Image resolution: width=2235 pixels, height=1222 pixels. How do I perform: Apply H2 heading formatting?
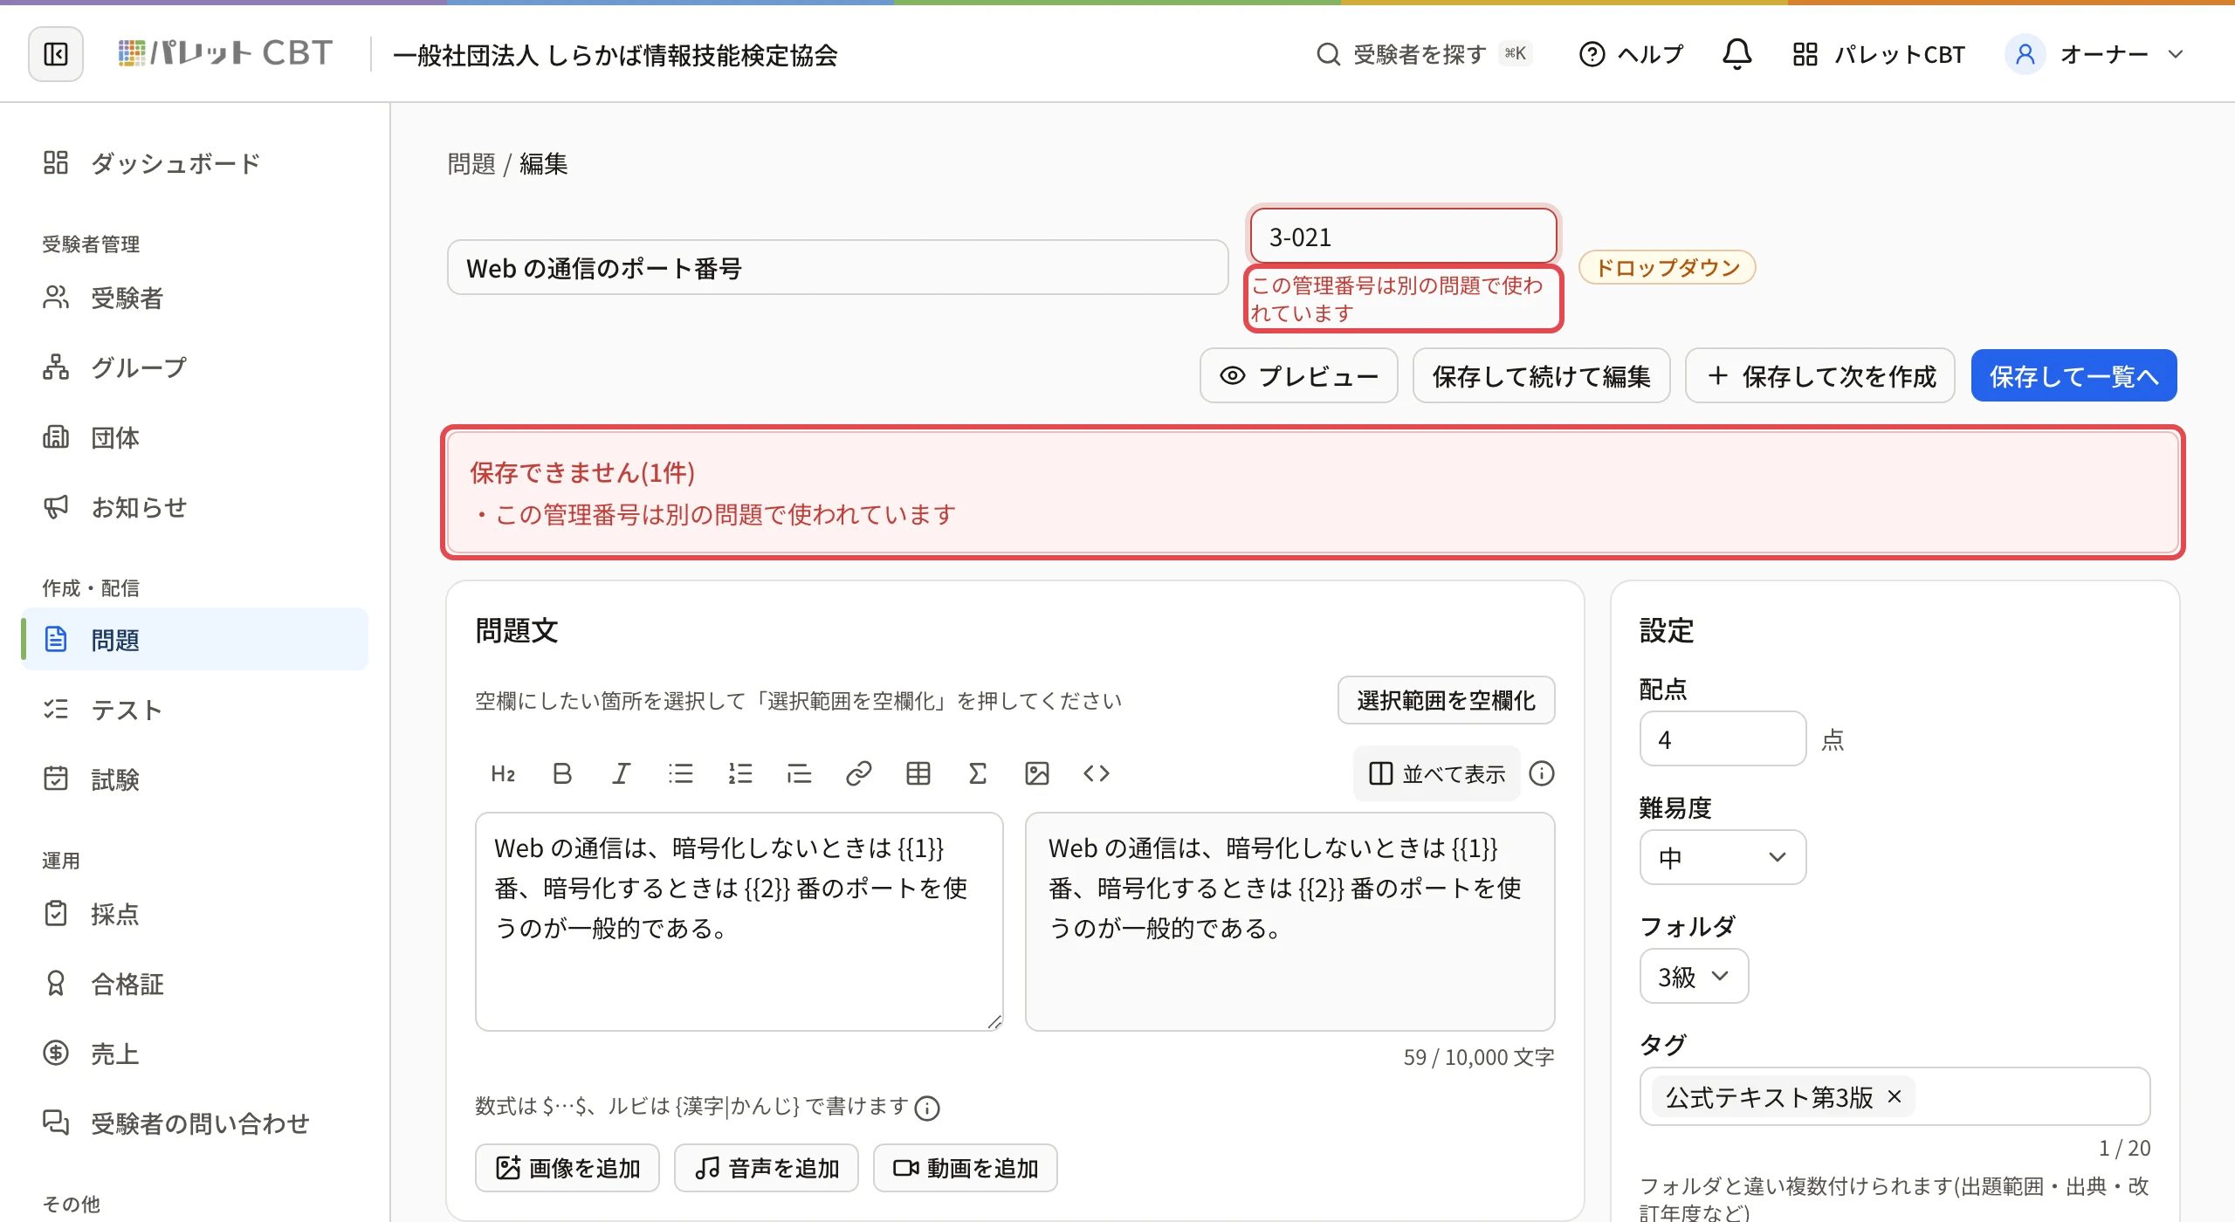[503, 773]
